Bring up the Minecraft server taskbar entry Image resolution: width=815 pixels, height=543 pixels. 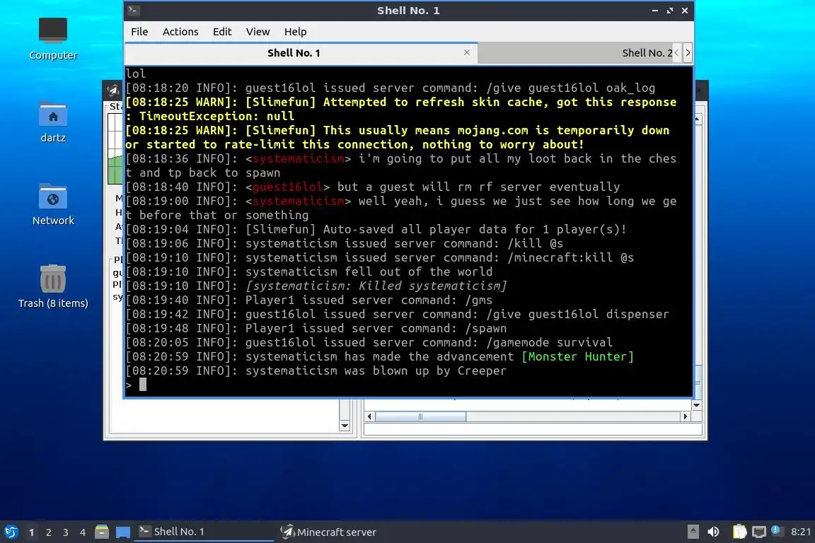[x=328, y=532]
